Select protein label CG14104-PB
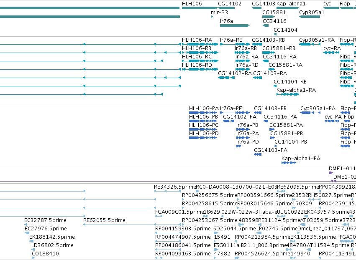 click(x=291, y=142)
